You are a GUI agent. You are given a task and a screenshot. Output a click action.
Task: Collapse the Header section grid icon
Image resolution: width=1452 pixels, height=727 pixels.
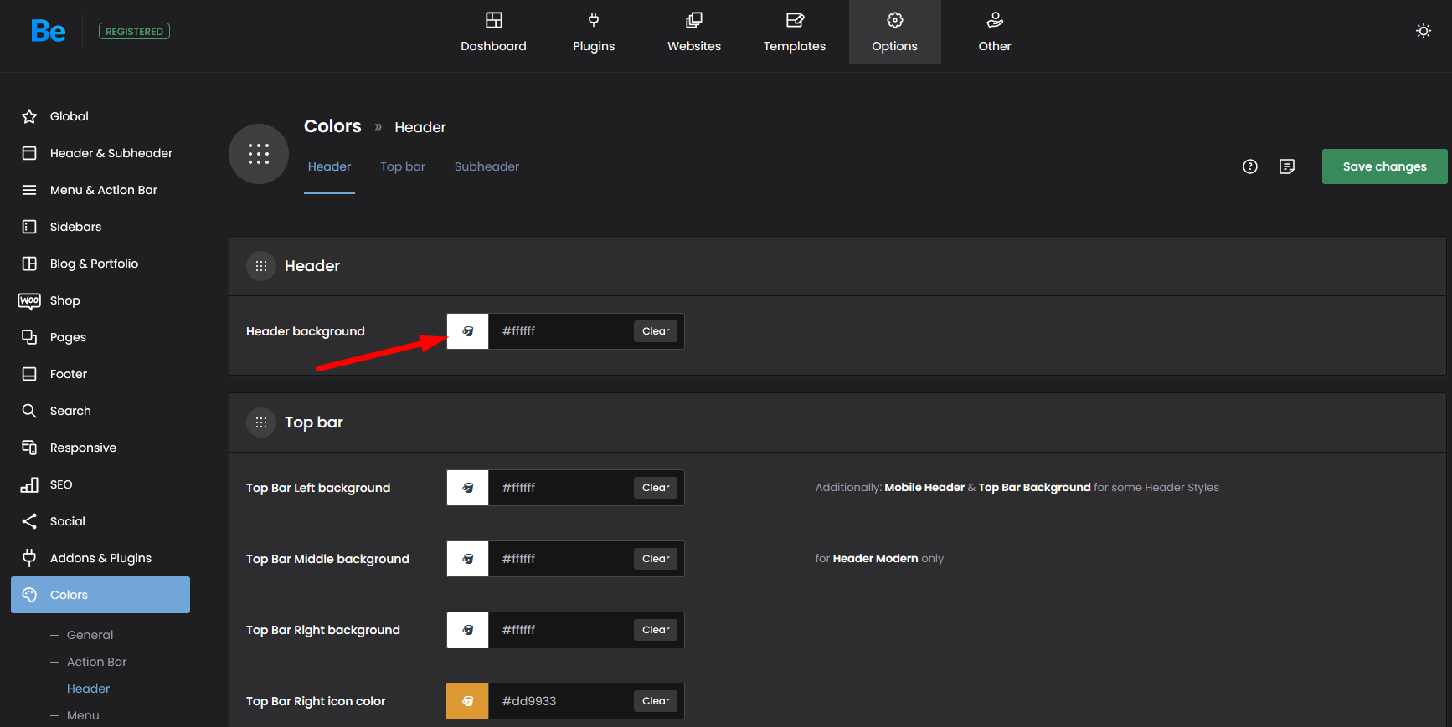261,266
